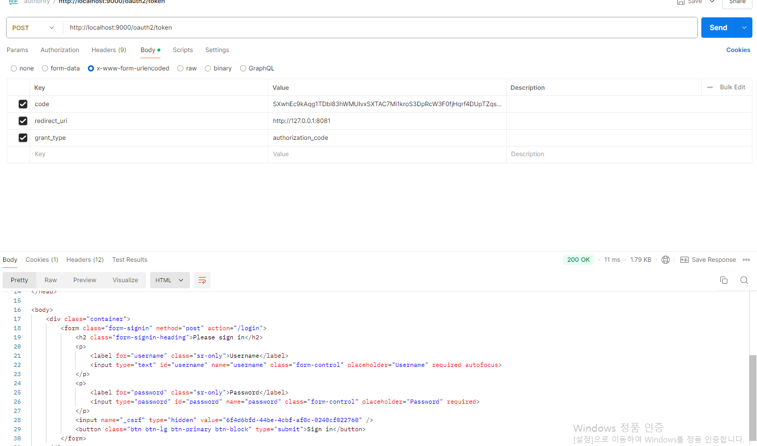Click the network globe icon
This screenshot has height=446, width=757.
click(666, 260)
